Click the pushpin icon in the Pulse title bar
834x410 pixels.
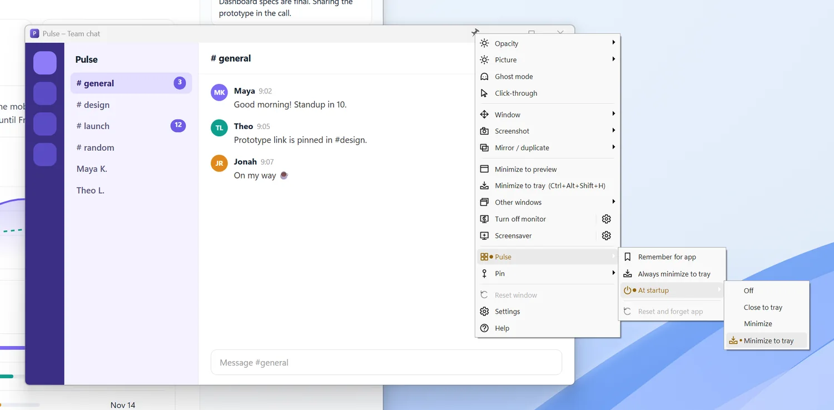coord(475,32)
